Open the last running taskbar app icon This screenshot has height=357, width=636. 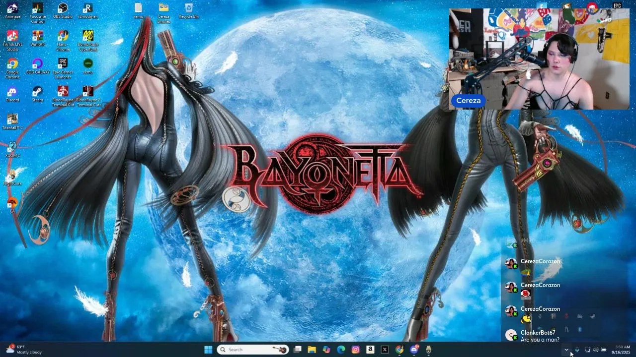[x=428, y=350]
